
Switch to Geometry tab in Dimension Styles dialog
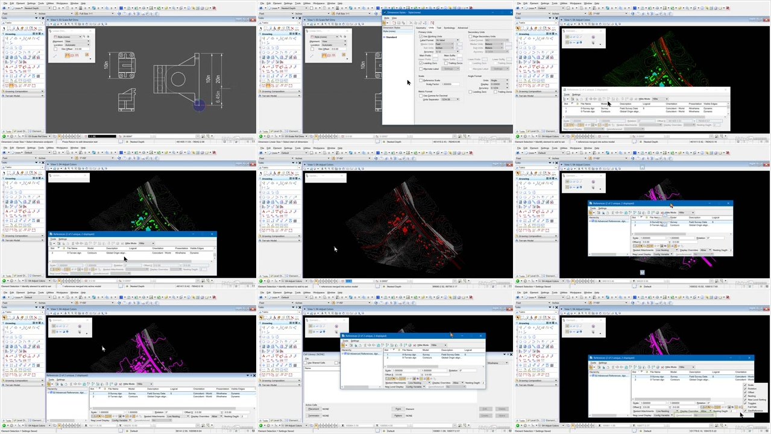tap(421, 28)
